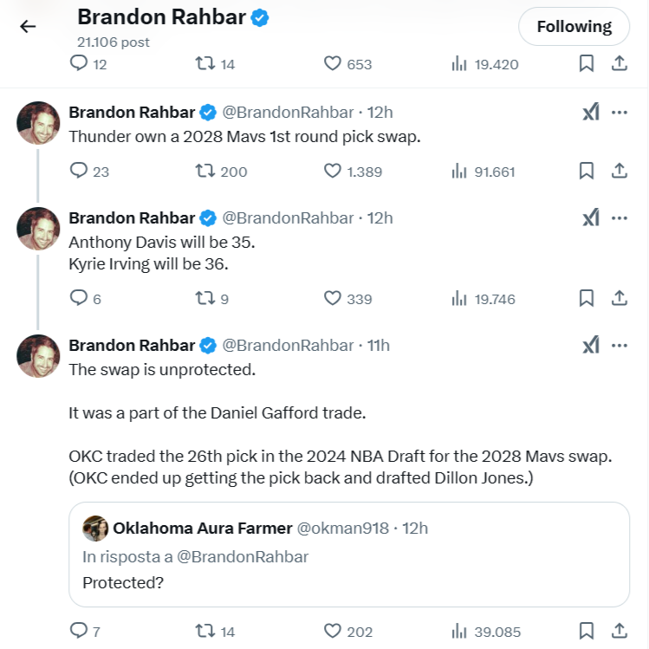This screenshot has height=649, width=649.
Task: Go back using the left arrow
Action: point(28,26)
